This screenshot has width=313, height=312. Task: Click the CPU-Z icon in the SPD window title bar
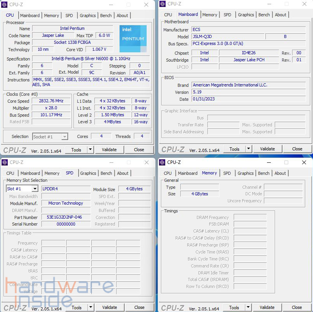tap(5, 162)
